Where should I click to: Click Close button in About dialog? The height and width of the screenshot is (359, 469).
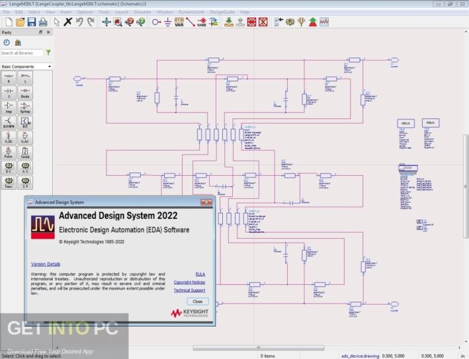[197, 301]
